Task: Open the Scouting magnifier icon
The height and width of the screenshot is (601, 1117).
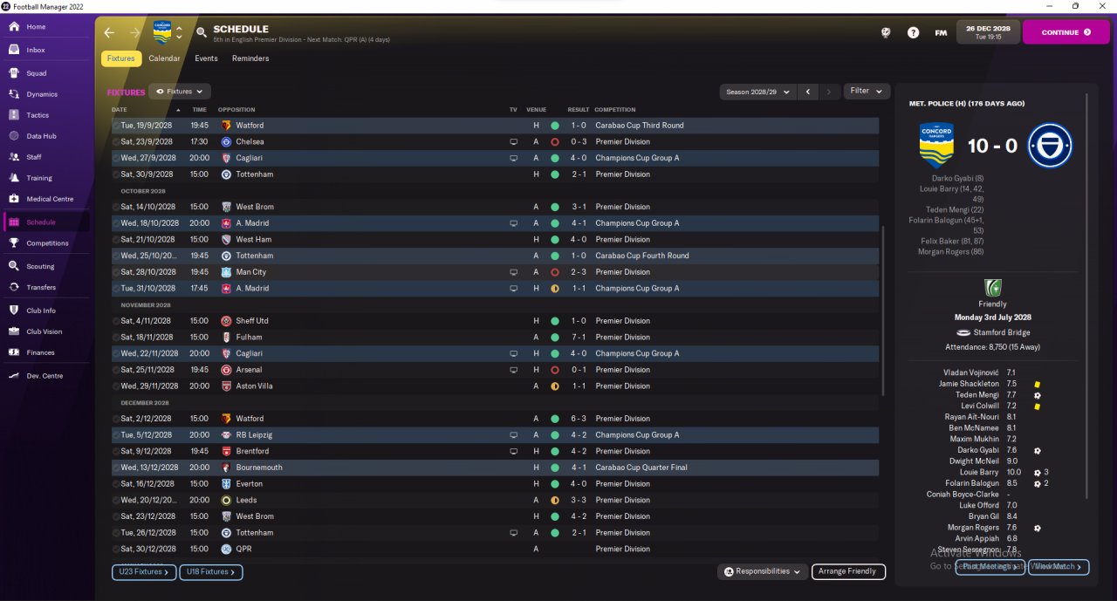Action: tap(14, 266)
